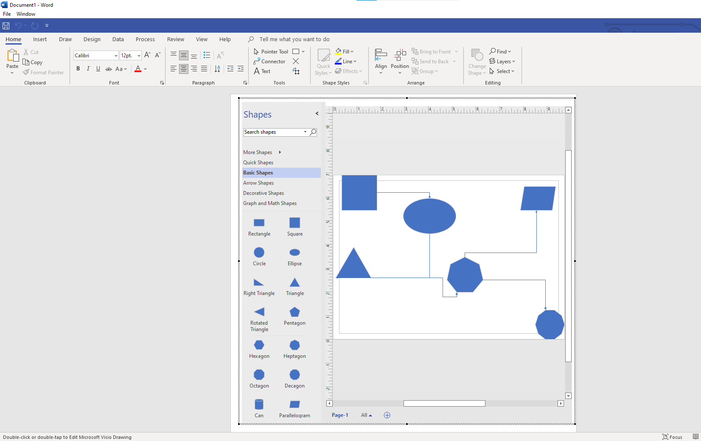Click the add page plus icon

click(x=387, y=415)
